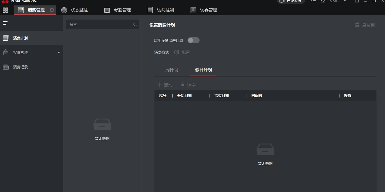Click the 访问控制 door icon

pos(150,10)
